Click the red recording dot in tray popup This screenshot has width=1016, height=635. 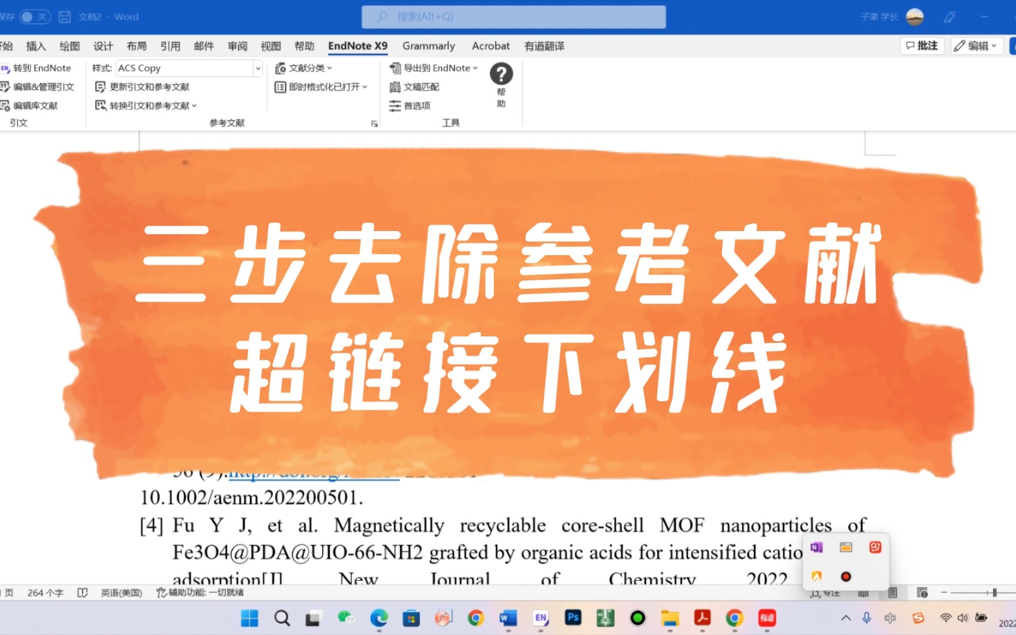point(846,577)
